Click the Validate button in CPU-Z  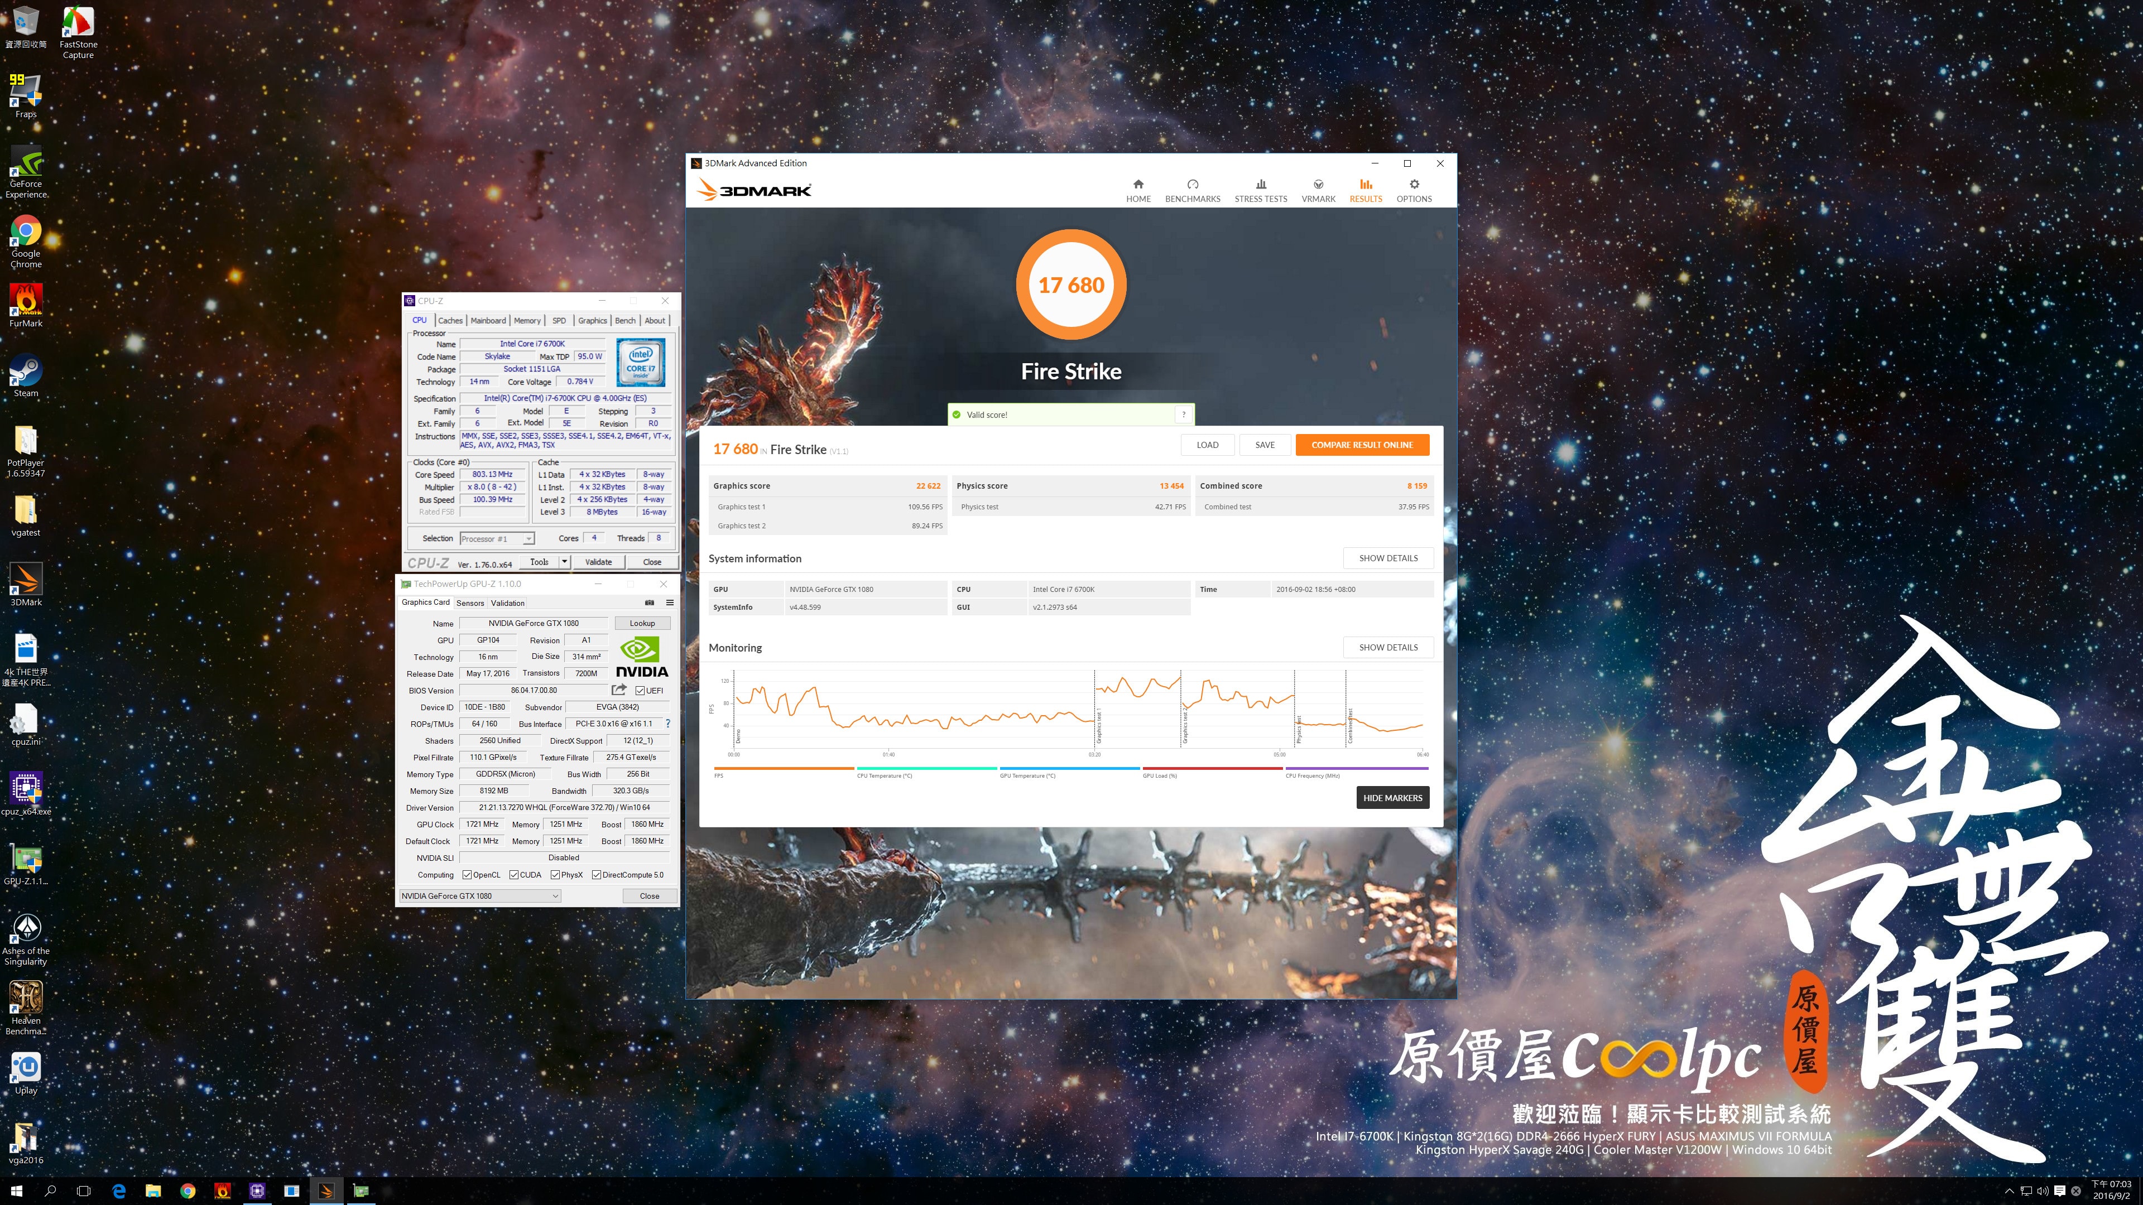tap(598, 561)
